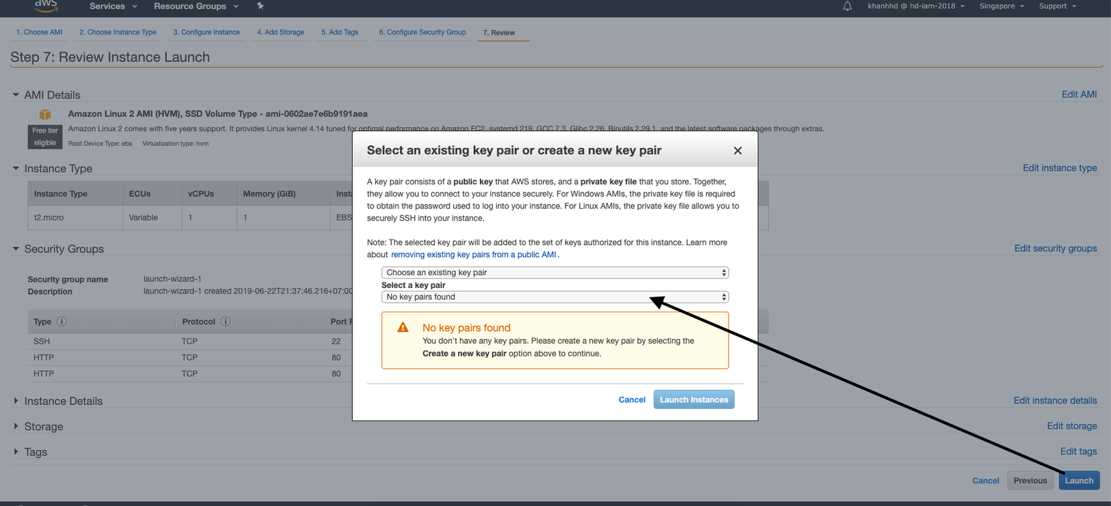Click the Edit instance details link

click(1055, 400)
